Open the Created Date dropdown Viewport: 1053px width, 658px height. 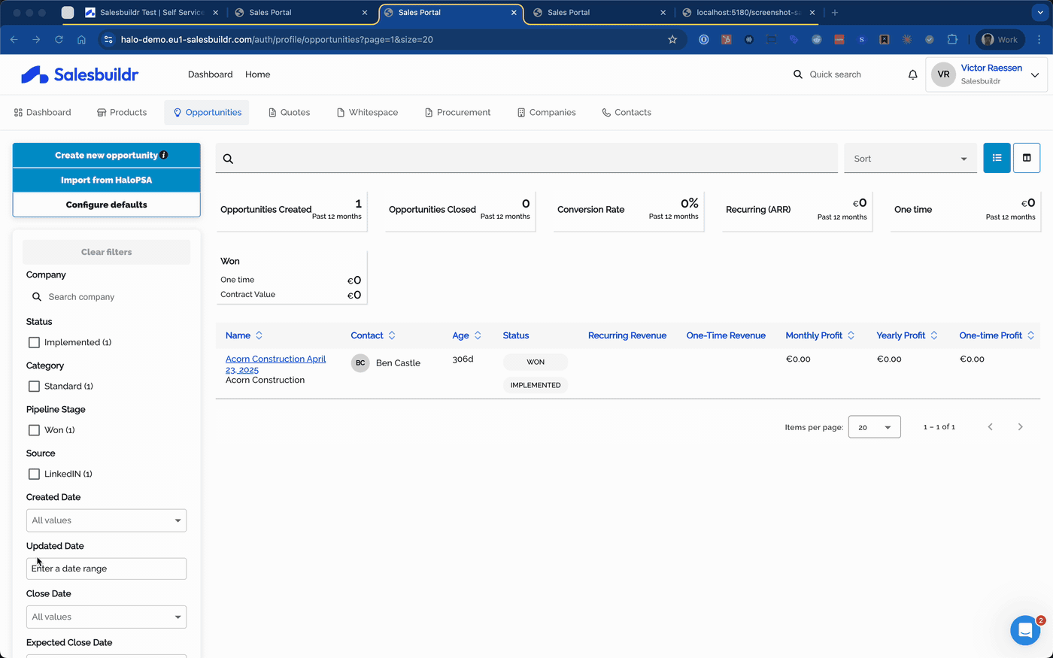[106, 520]
